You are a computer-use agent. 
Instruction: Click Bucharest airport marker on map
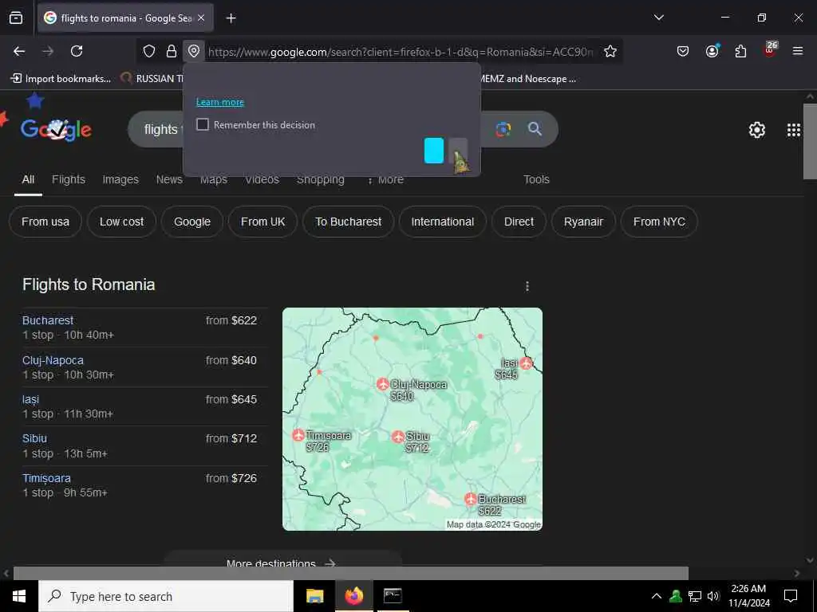471,500
